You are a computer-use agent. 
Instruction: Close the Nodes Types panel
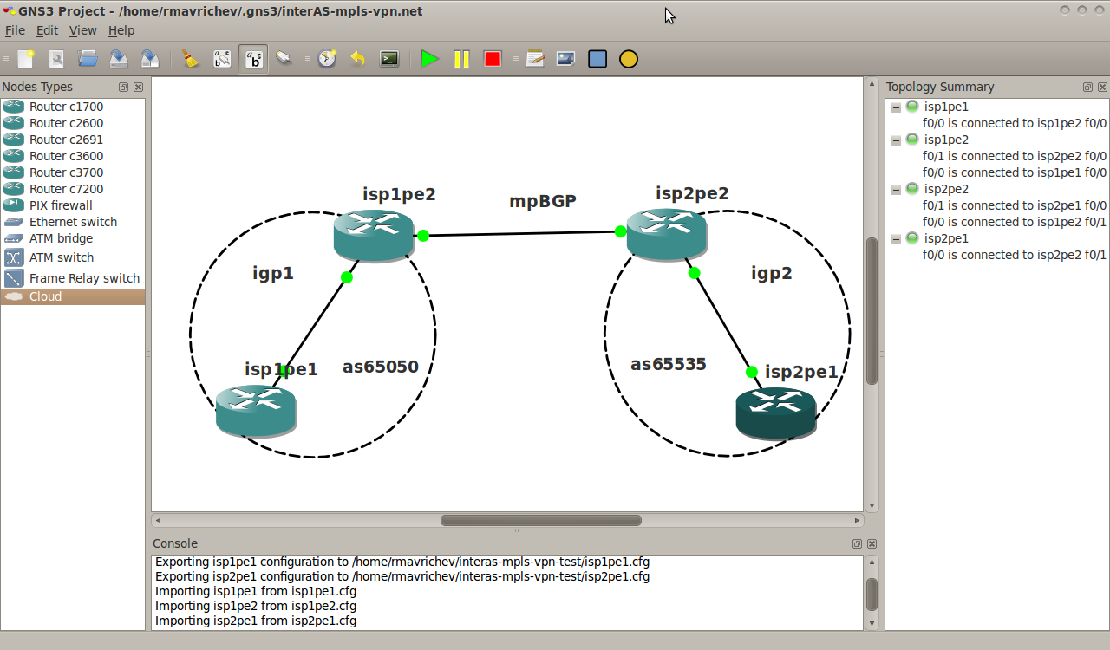tap(138, 88)
